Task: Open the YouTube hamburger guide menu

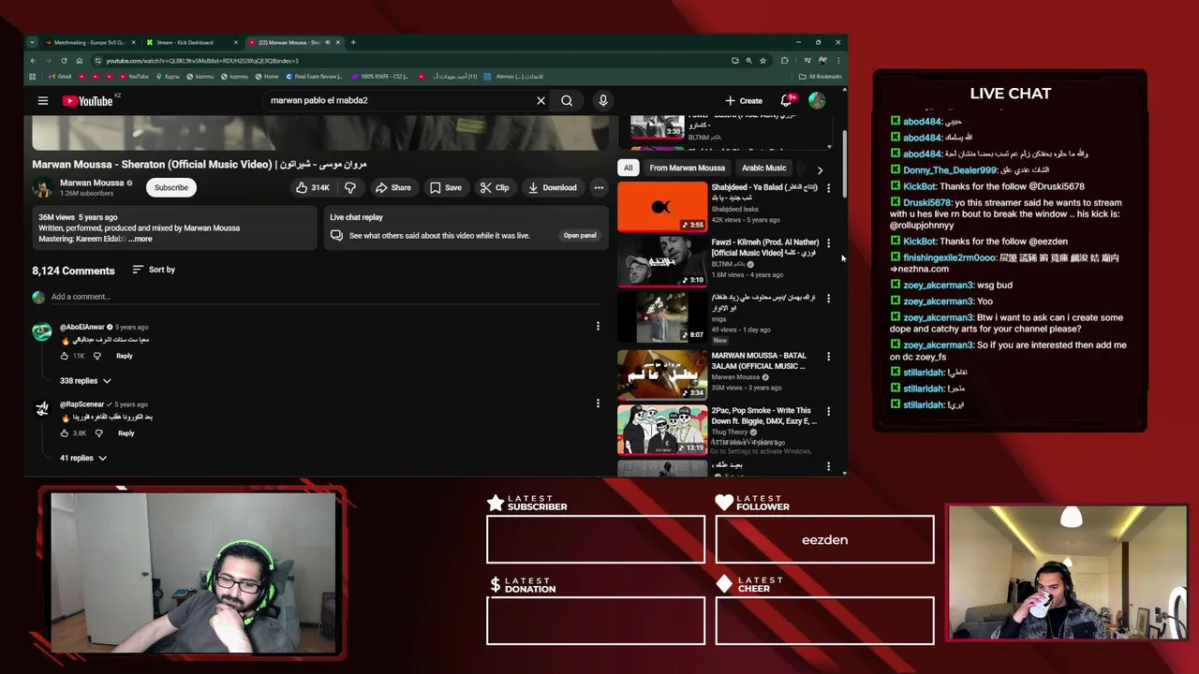Action: click(43, 100)
